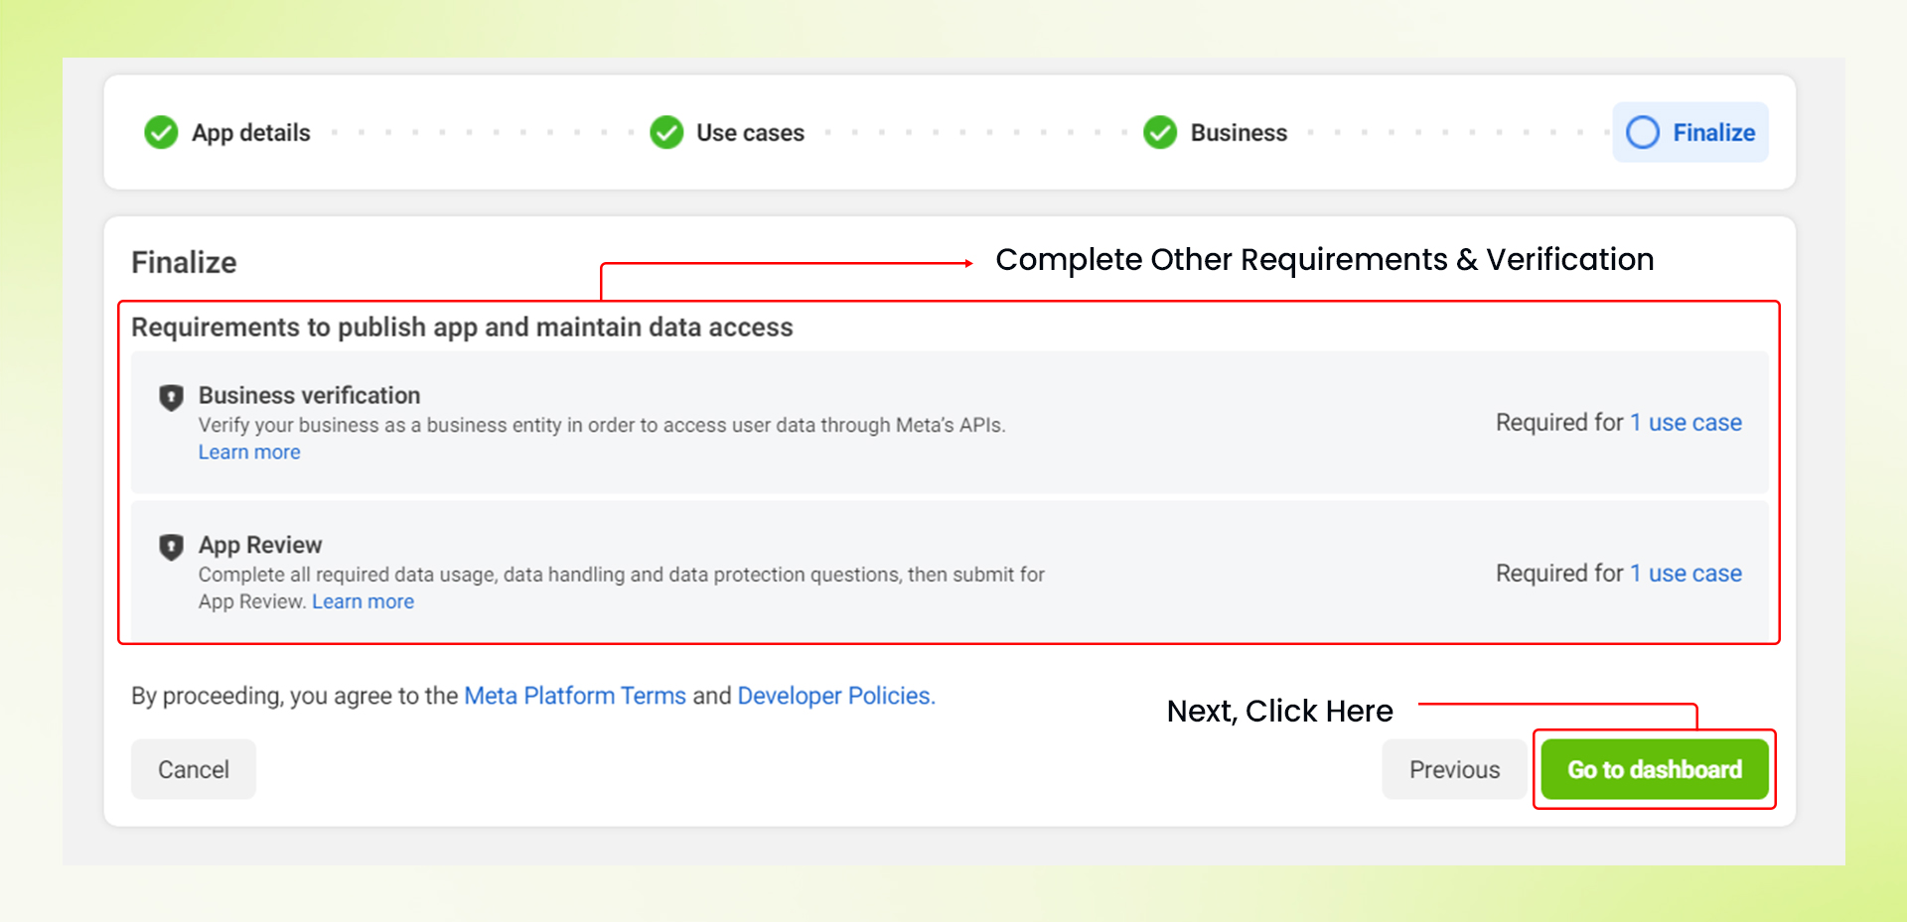Click the green Go to dashboard button
Screen dimensions: 1907x922
[1654, 769]
